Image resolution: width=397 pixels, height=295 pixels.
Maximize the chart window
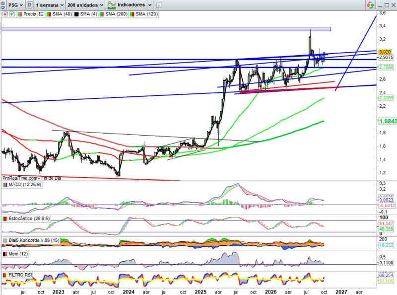(x=387, y=5)
